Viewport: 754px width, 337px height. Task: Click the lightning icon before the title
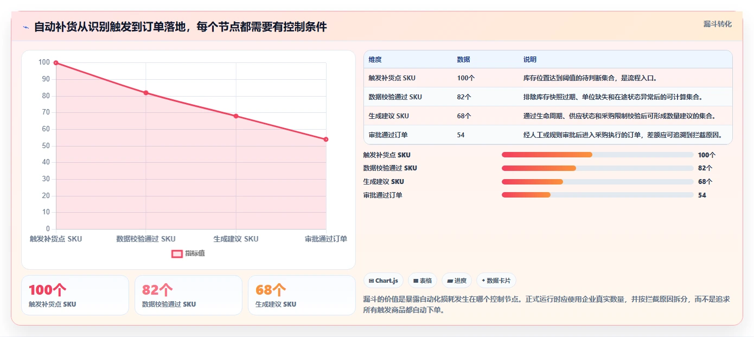tap(25, 27)
